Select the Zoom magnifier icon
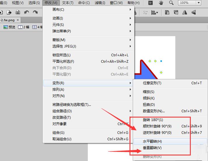Viewport: 208px width, 161px height. coord(171,3)
